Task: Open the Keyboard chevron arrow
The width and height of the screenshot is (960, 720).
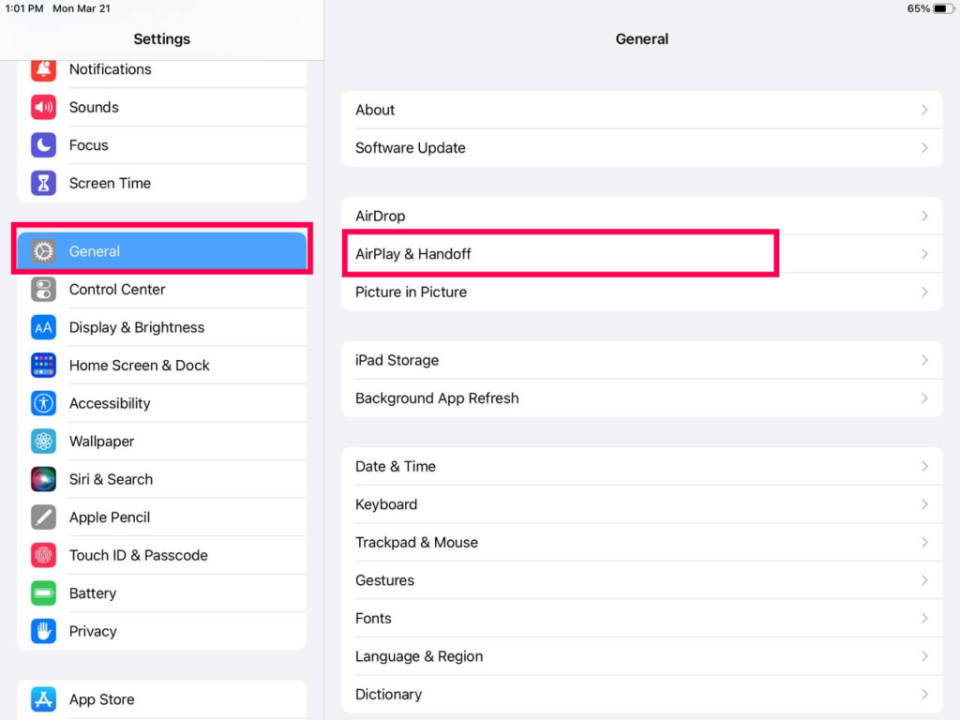Action: 924,504
